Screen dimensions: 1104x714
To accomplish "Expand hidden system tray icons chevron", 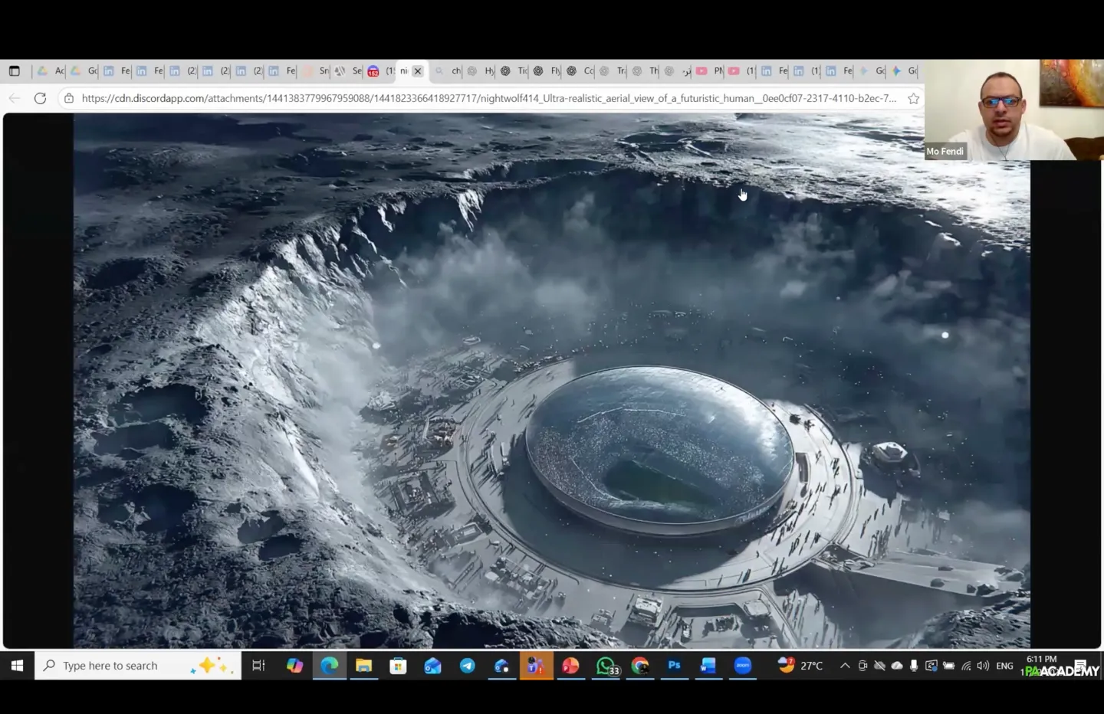I will pyautogui.click(x=845, y=666).
